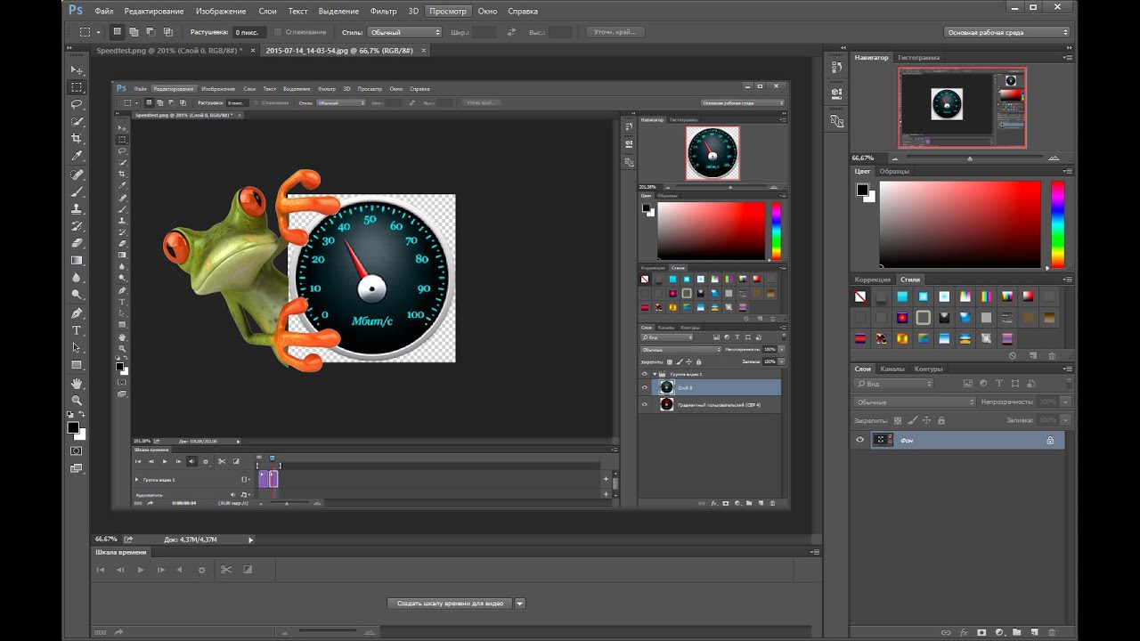Select the Rectangle shape tool
The image size is (1140, 641).
coord(77,364)
